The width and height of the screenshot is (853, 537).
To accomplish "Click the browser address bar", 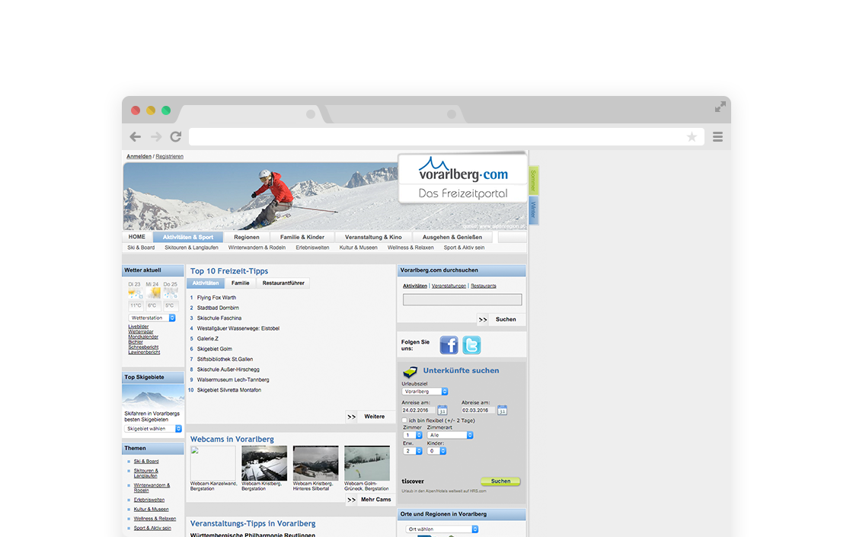I will pyautogui.click(x=446, y=137).
